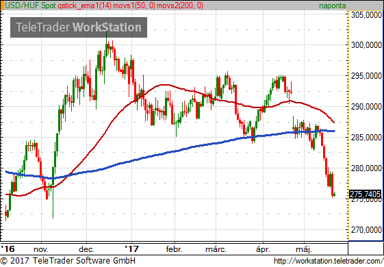Click the 295,0000 price axis label
384x267 pixels.
pos(366,76)
